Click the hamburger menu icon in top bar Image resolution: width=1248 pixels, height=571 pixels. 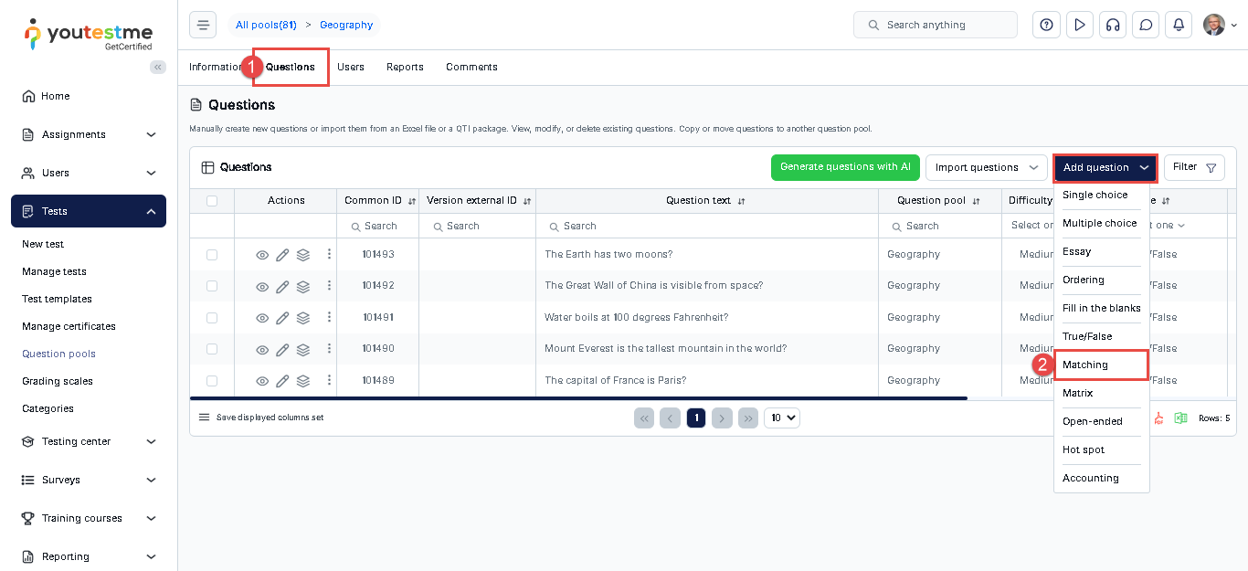click(203, 25)
